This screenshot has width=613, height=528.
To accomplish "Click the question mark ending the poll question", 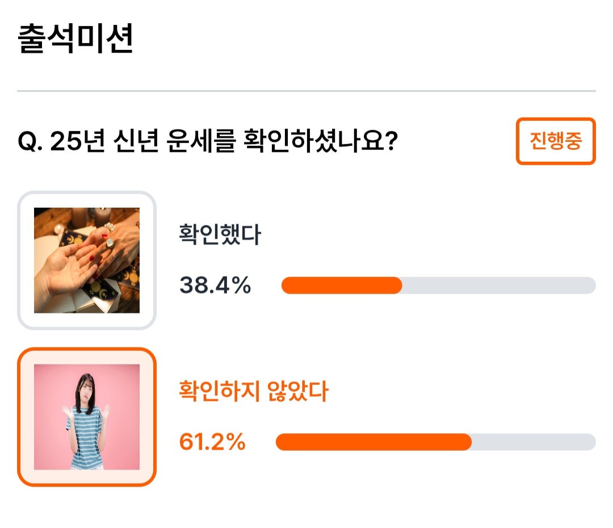I will (x=391, y=141).
